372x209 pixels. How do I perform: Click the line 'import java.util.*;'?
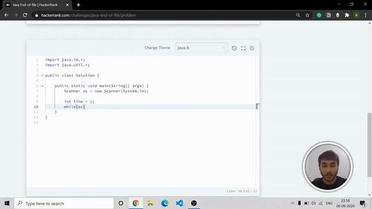pos(67,65)
